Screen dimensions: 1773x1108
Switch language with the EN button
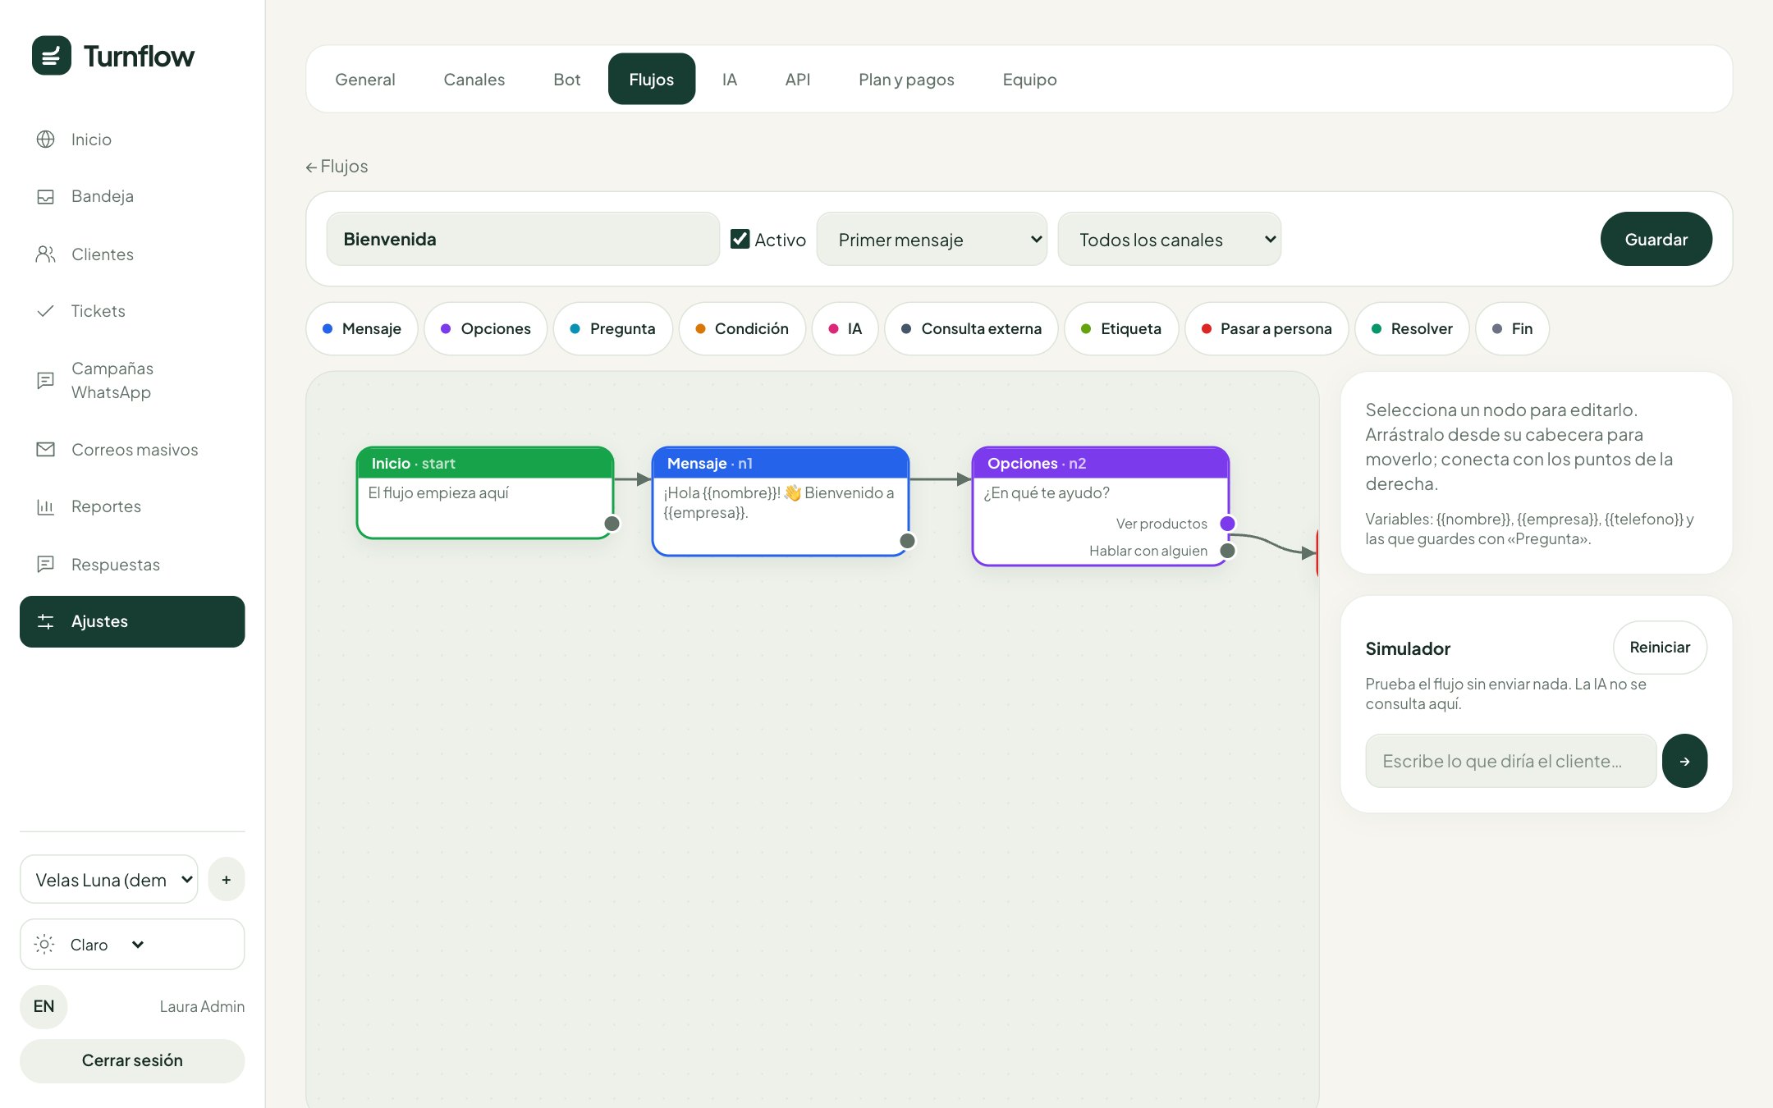44,1006
